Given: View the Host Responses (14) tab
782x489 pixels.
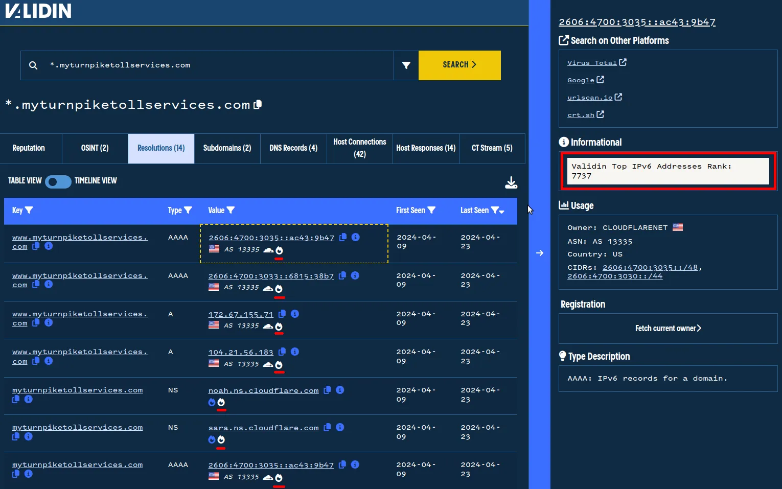Looking at the screenshot, I should [x=426, y=148].
